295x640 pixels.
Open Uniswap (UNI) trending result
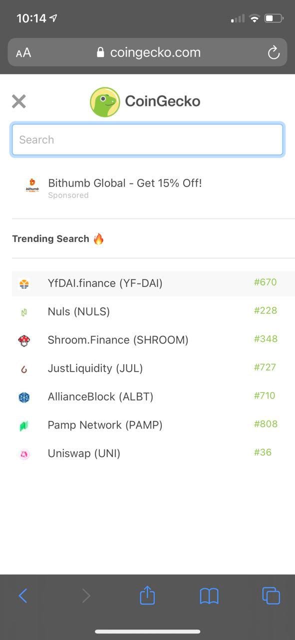click(x=153, y=453)
